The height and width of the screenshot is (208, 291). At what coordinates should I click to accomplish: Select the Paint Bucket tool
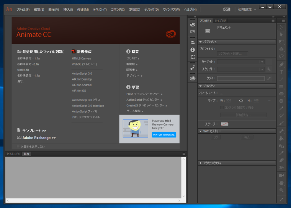[x=281, y=139]
